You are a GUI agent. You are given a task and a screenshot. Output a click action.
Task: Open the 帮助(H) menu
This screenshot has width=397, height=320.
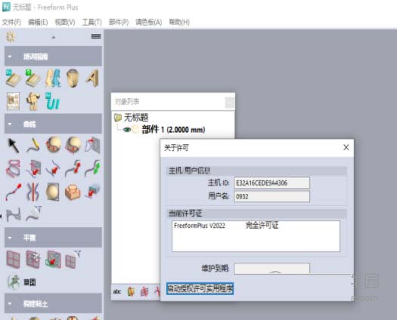179,22
